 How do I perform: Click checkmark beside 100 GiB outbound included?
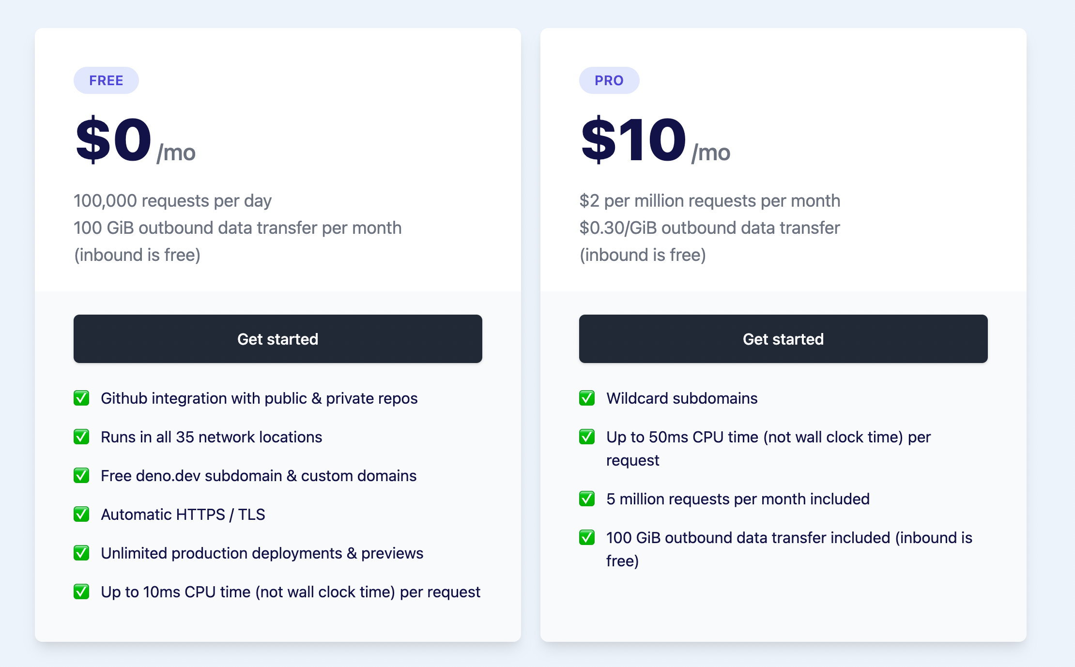[x=587, y=537]
